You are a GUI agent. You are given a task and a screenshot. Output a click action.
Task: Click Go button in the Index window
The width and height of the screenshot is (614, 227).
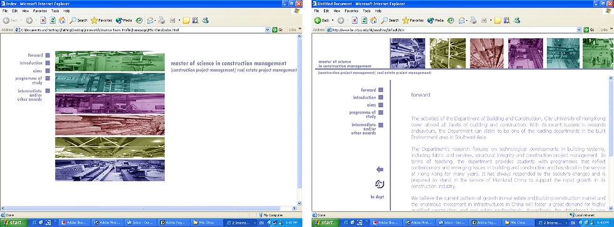(x=277, y=30)
